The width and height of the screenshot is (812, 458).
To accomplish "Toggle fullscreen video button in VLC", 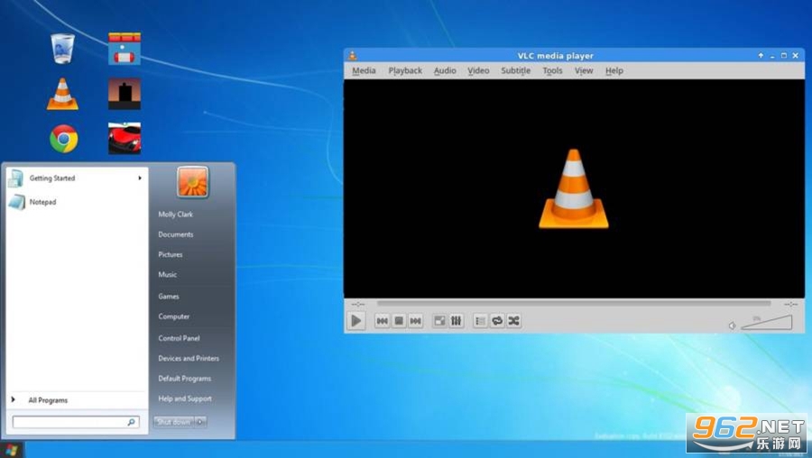I will tap(439, 321).
